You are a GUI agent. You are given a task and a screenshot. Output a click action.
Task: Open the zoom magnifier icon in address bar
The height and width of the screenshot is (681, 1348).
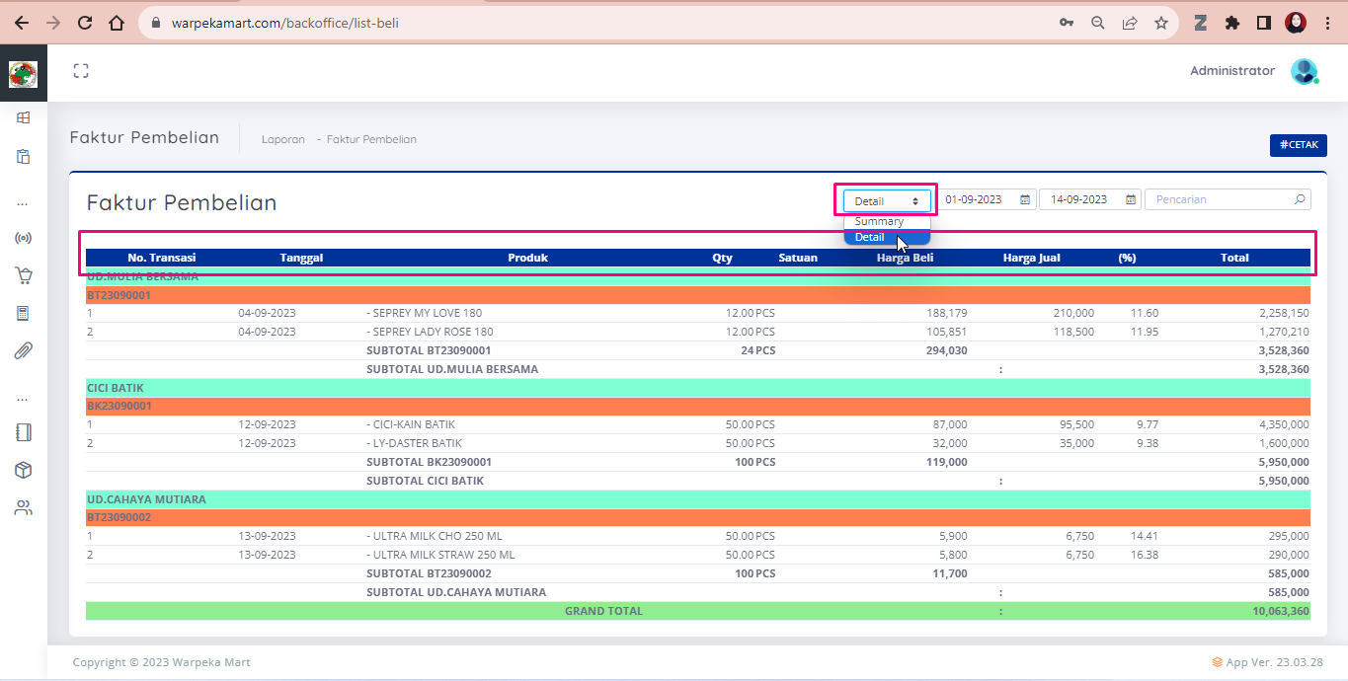click(x=1098, y=23)
